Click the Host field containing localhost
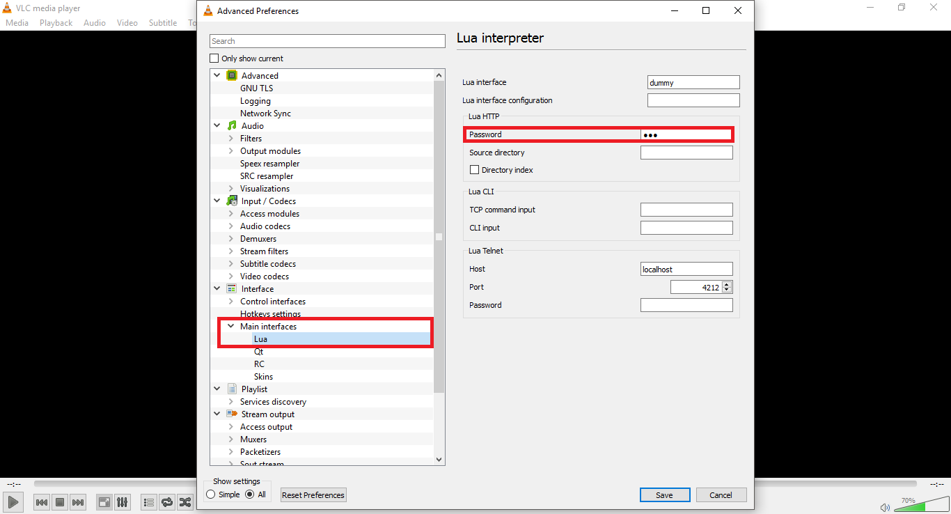Screen dimensions: 951x514 (x=686, y=269)
